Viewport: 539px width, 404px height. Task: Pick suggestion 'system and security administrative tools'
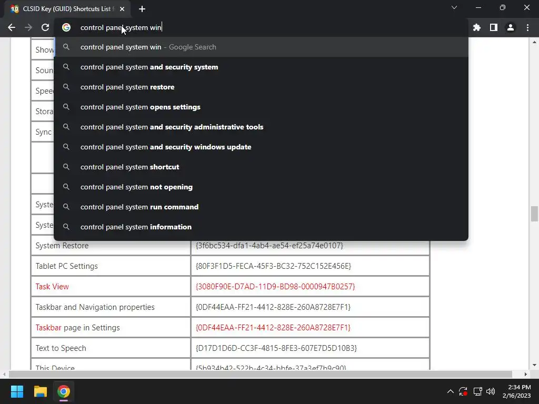pos(261,127)
